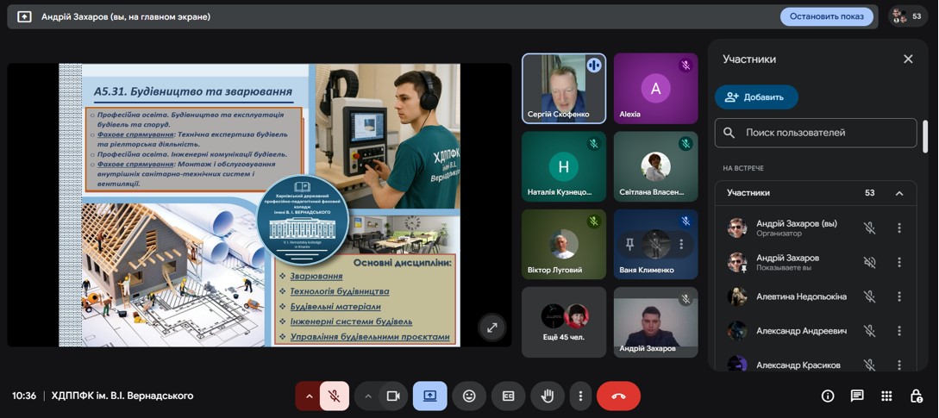
Task: Open meeting details info icon
Action: [828, 396]
